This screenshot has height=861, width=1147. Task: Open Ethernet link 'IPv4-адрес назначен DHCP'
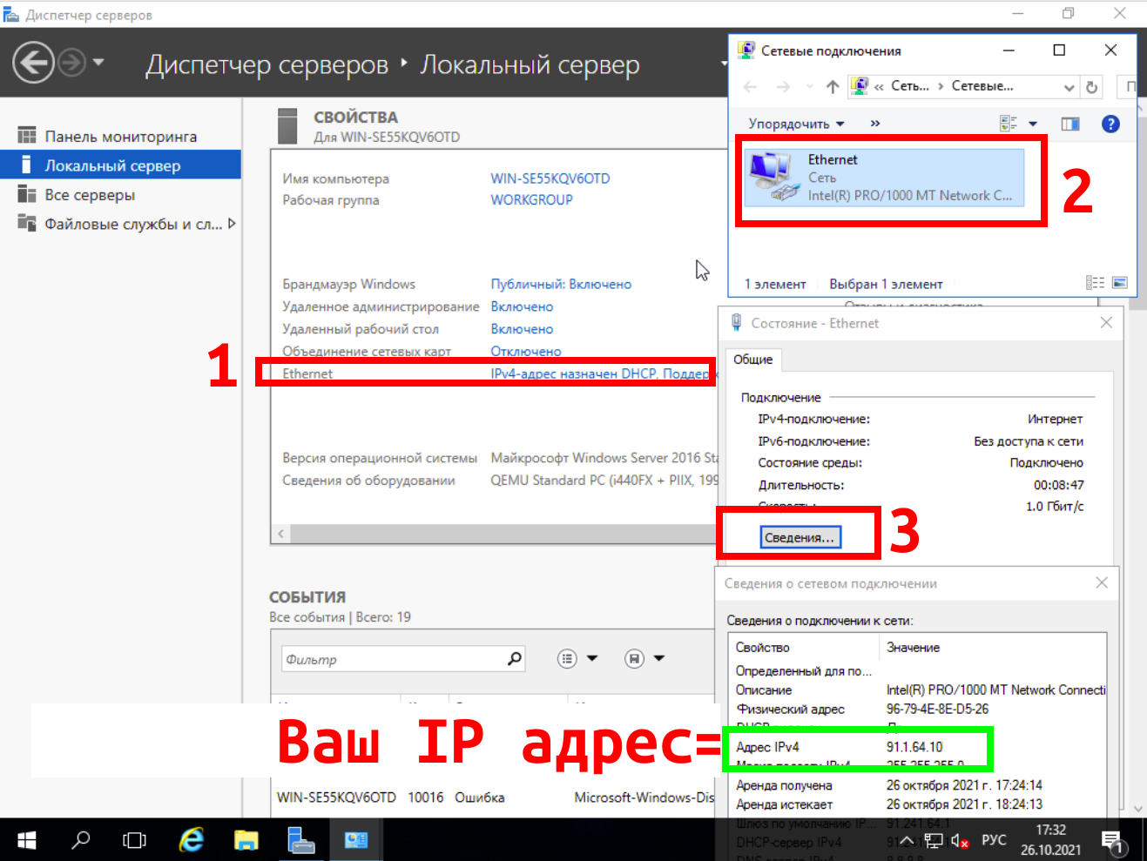point(601,373)
